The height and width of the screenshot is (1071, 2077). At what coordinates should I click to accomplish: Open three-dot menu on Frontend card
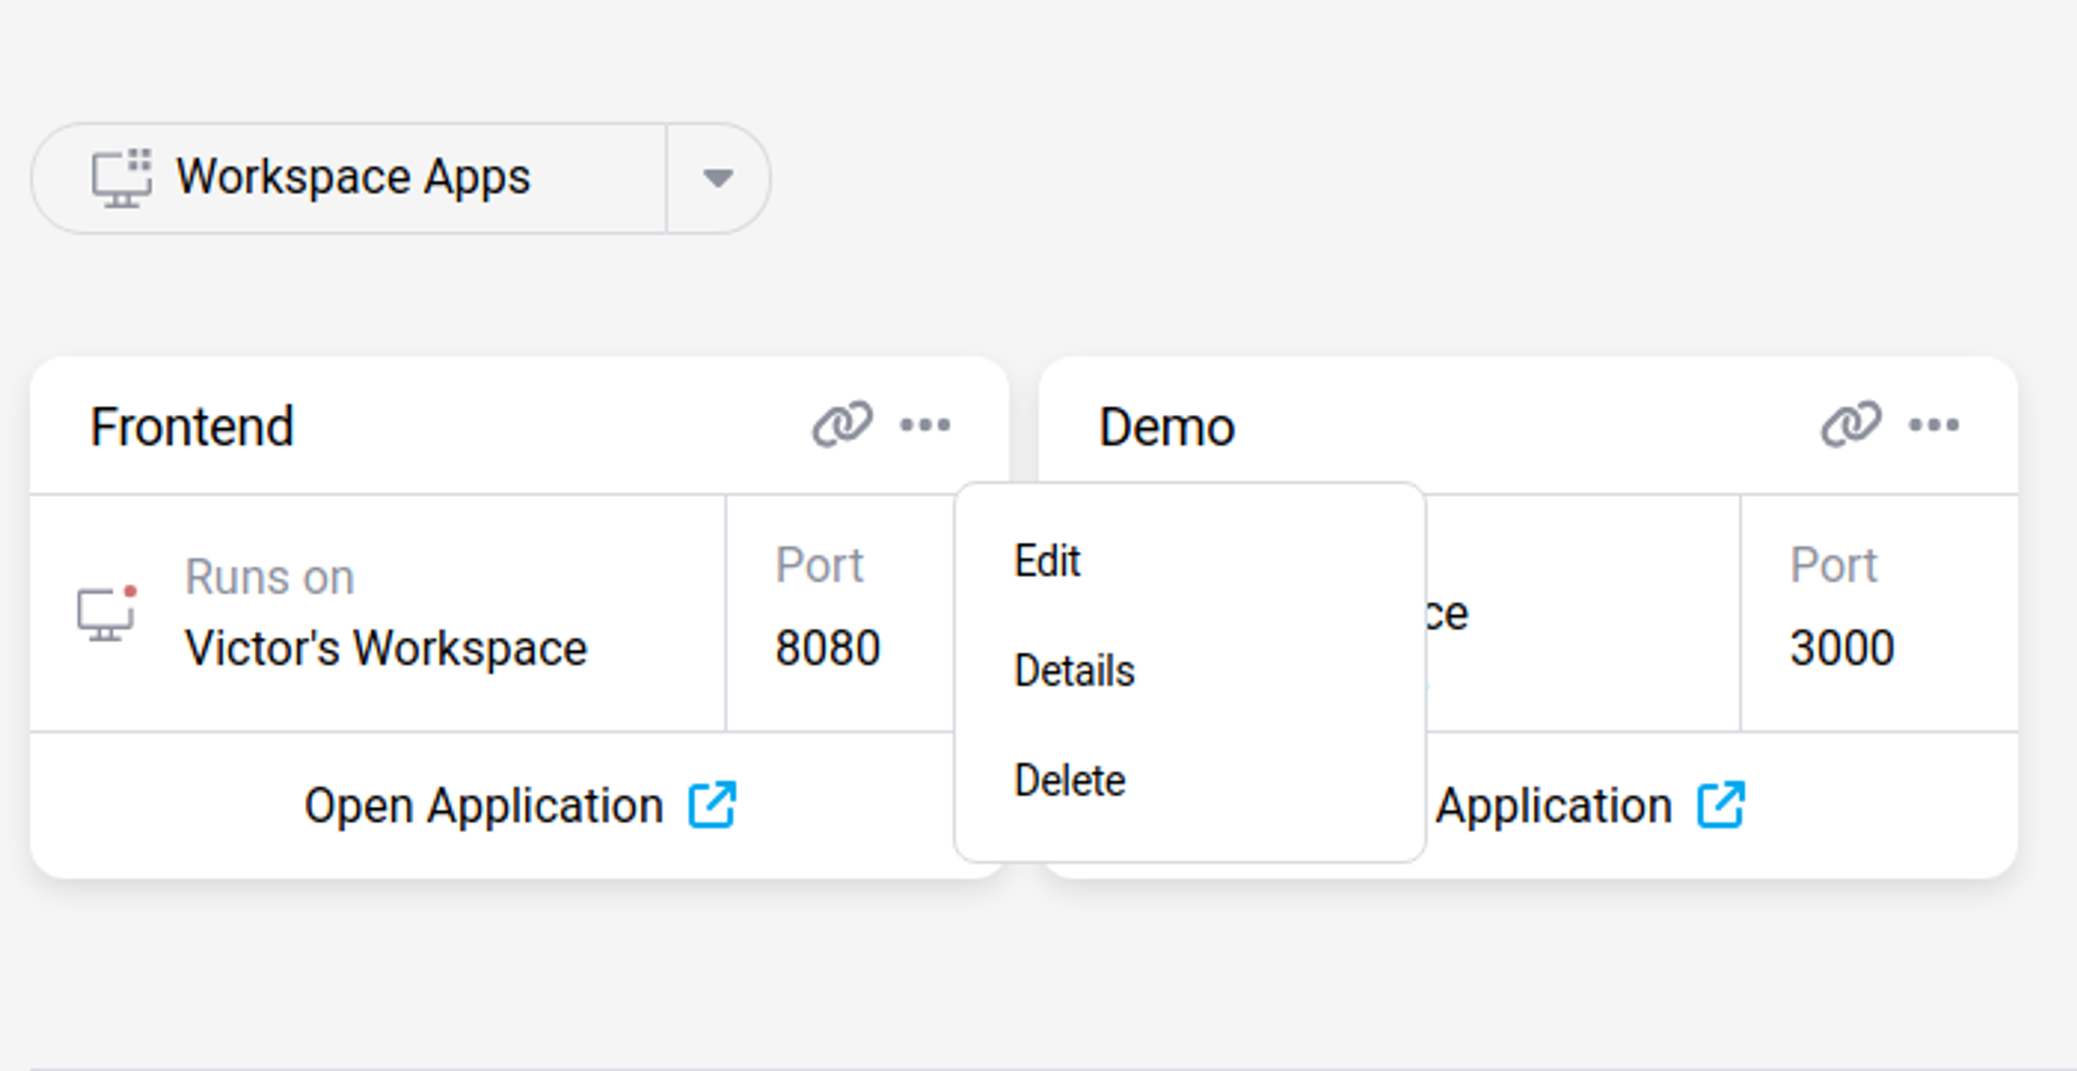point(925,424)
